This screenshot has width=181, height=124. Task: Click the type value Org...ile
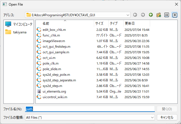tap(115, 91)
